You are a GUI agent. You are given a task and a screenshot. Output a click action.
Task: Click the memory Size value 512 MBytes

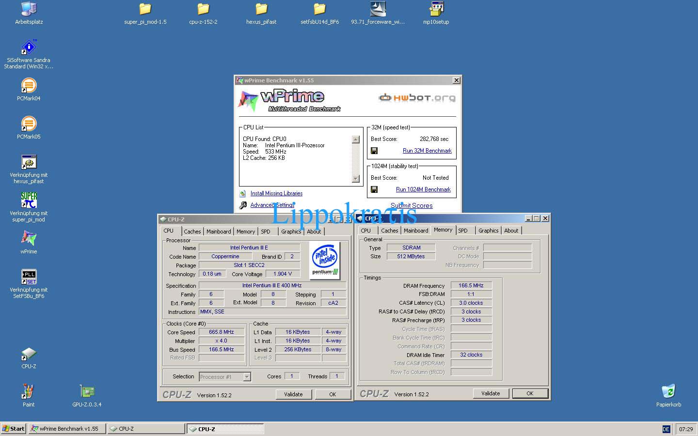pos(411,256)
